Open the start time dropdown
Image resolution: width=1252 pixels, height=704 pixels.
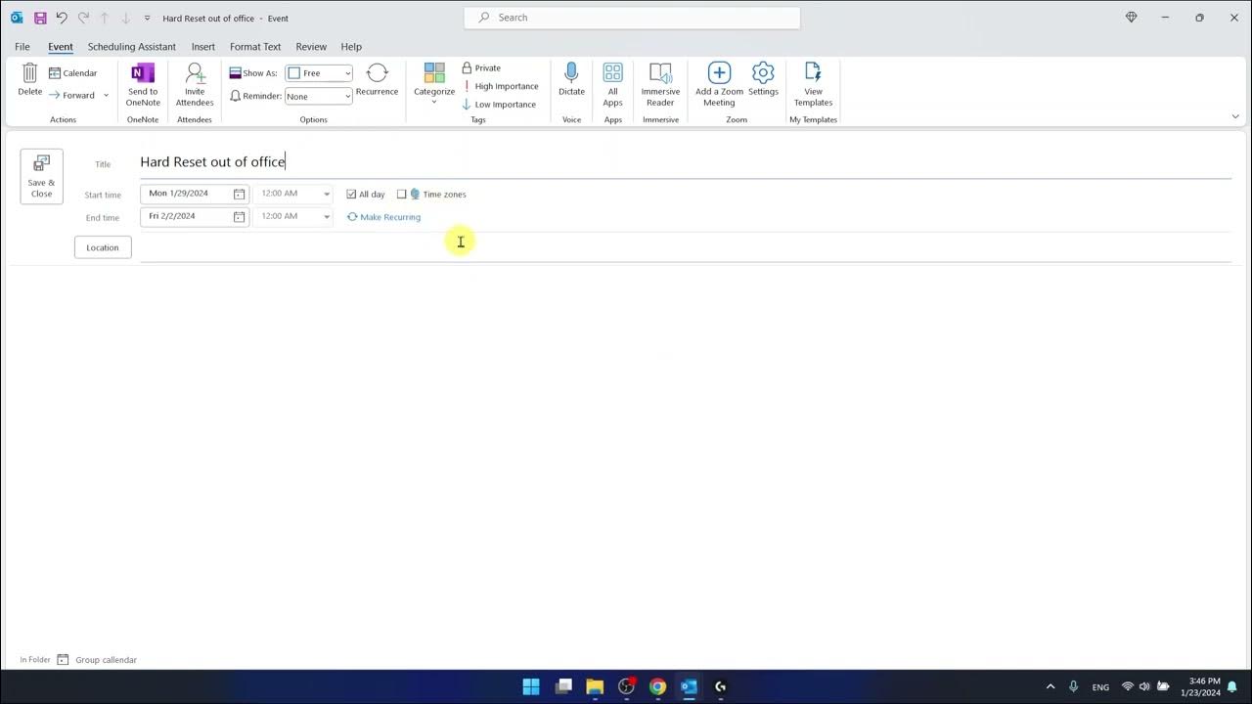pos(326,194)
